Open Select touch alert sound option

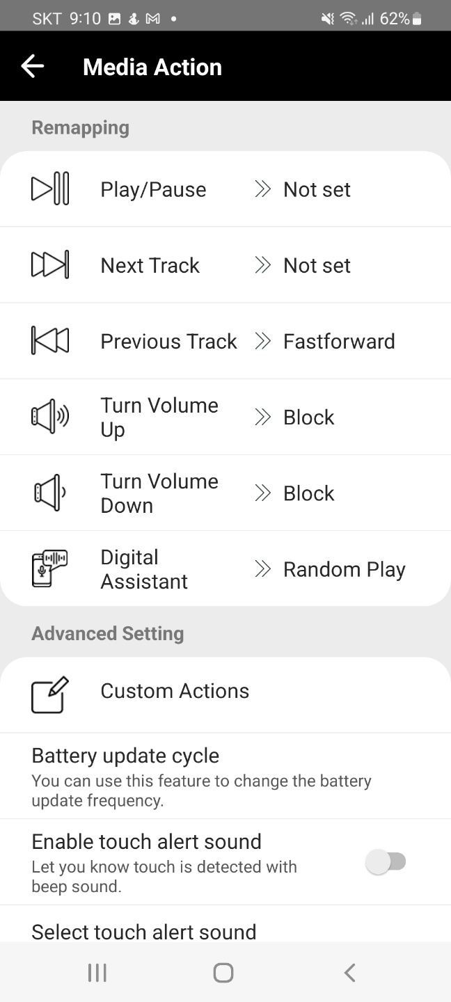coord(144,931)
